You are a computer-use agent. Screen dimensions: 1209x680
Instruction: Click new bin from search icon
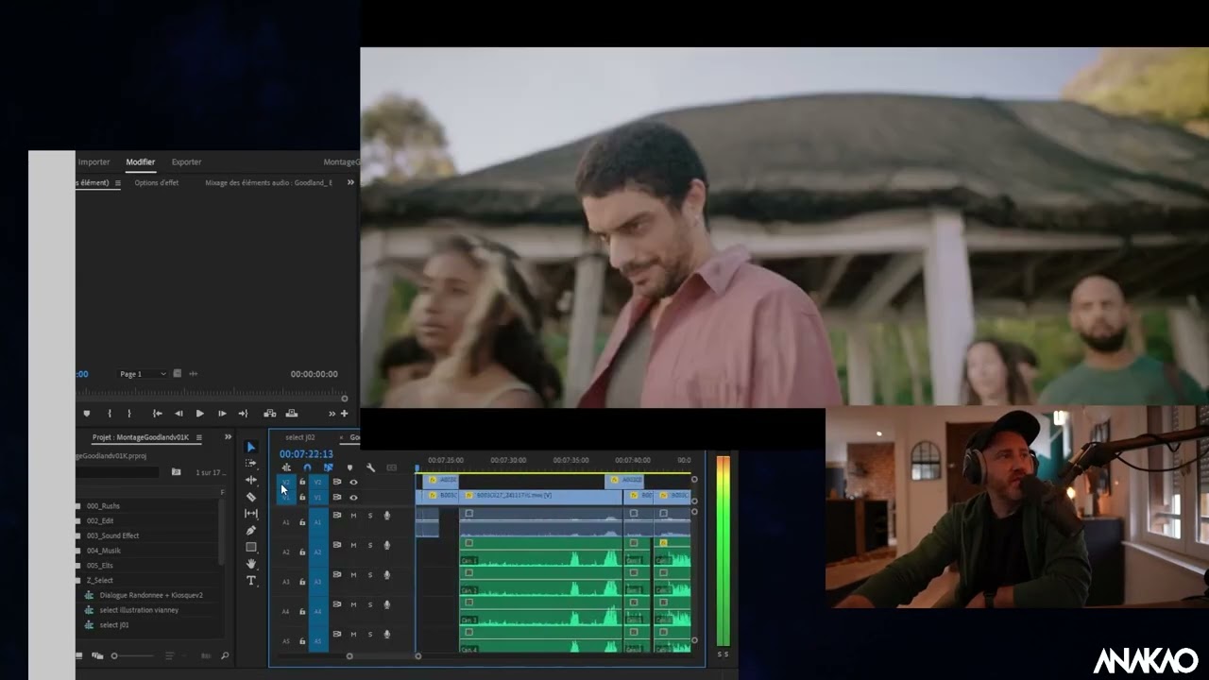tap(176, 471)
